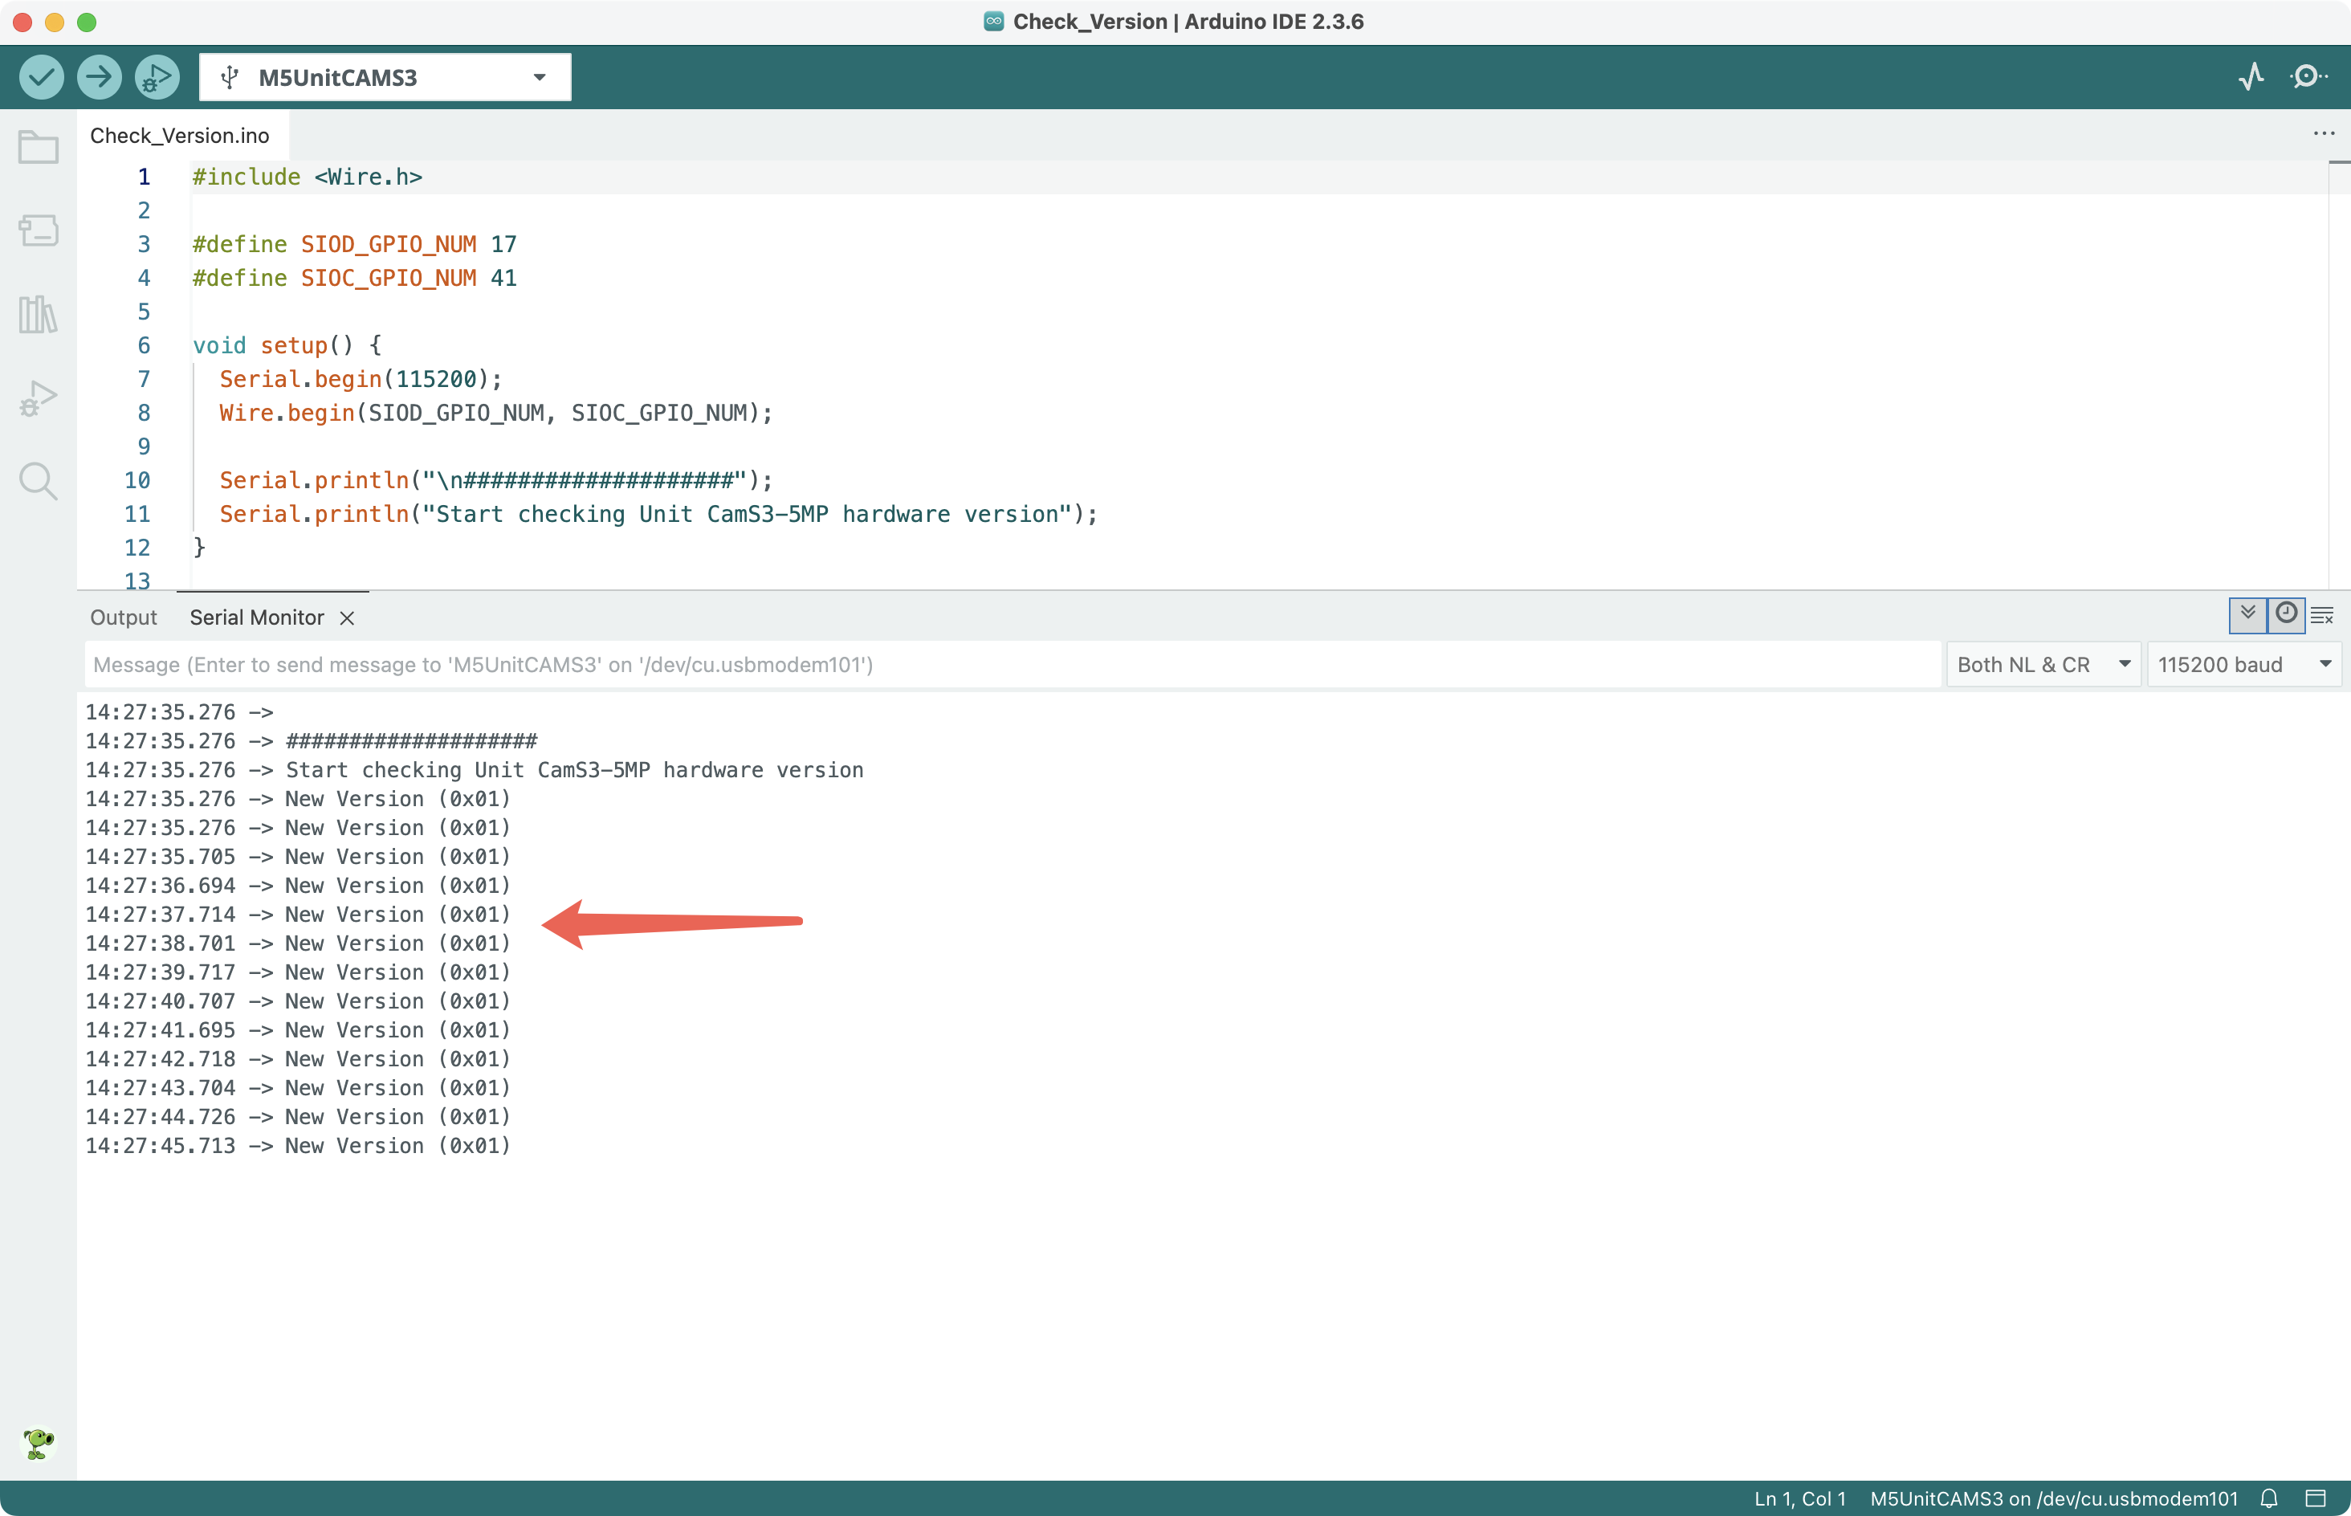2351x1516 pixels.
Task: Click the serial message input field
Action: pyautogui.click(x=1013, y=665)
